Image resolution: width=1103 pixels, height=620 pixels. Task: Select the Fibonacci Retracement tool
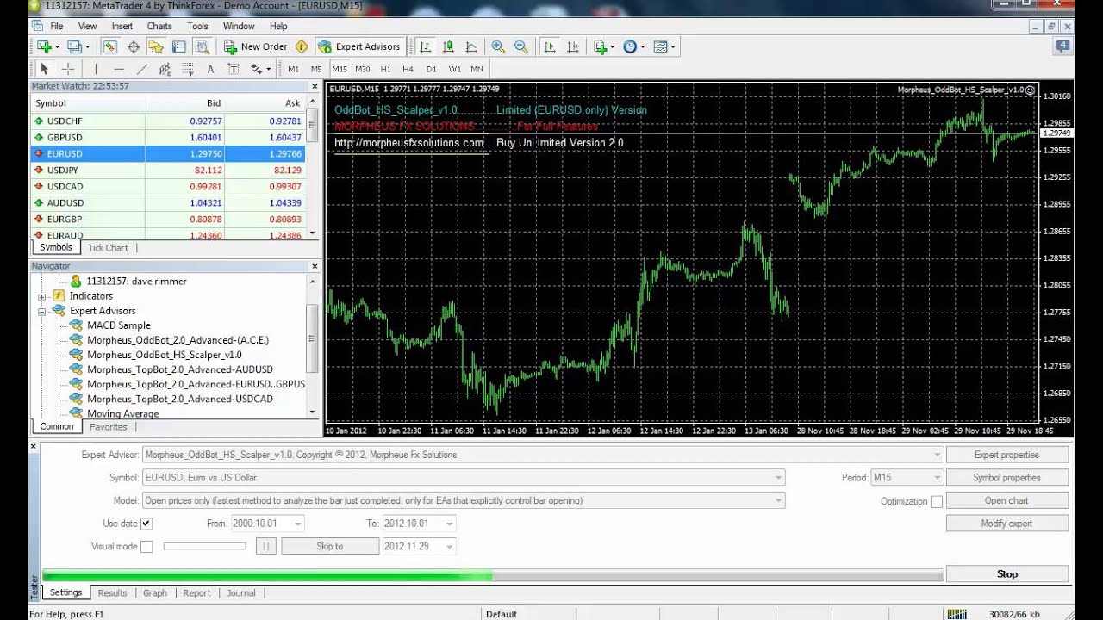coord(187,69)
